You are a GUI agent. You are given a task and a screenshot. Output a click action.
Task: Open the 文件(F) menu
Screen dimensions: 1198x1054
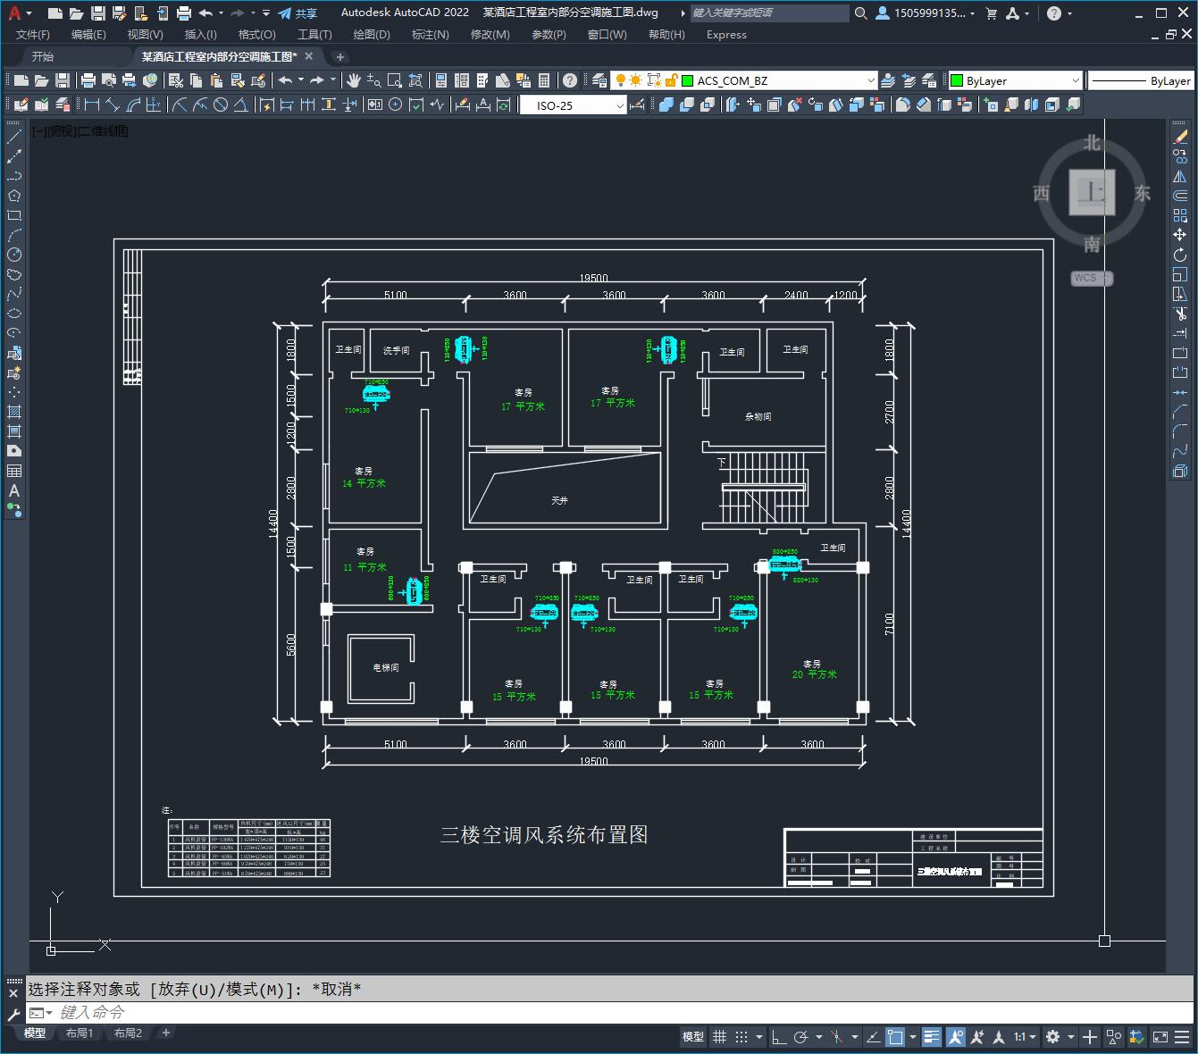33,35
